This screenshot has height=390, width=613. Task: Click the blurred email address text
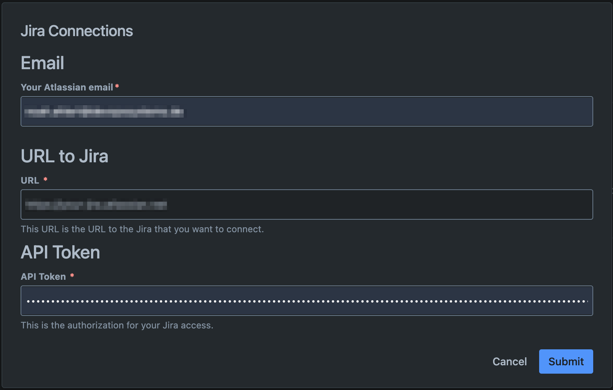(x=104, y=112)
